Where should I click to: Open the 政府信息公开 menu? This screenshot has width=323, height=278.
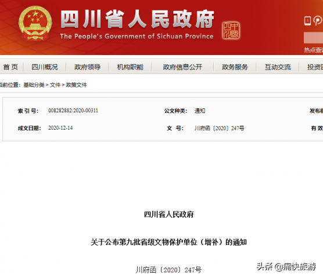tap(182, 67)
